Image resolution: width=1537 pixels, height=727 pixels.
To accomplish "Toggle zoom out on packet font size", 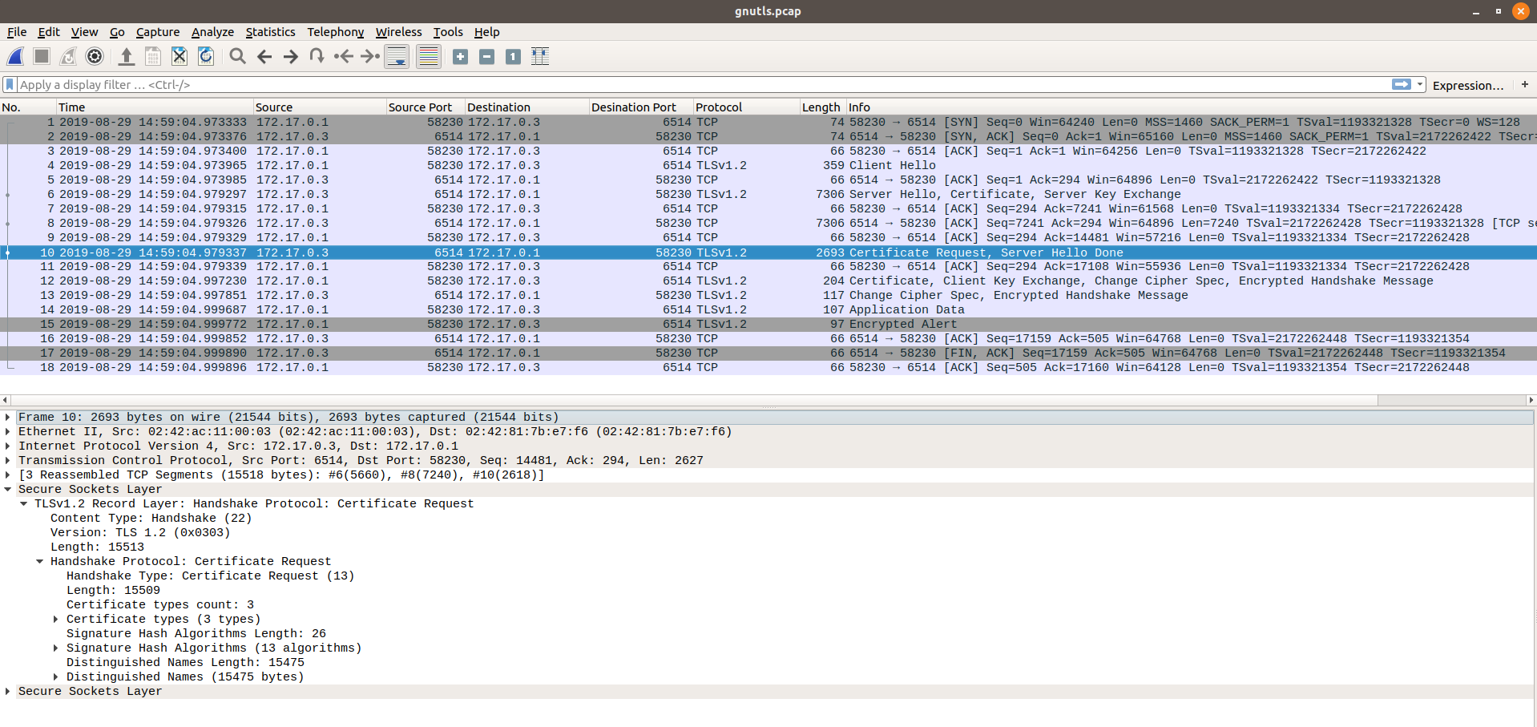I will click(486, 56).
